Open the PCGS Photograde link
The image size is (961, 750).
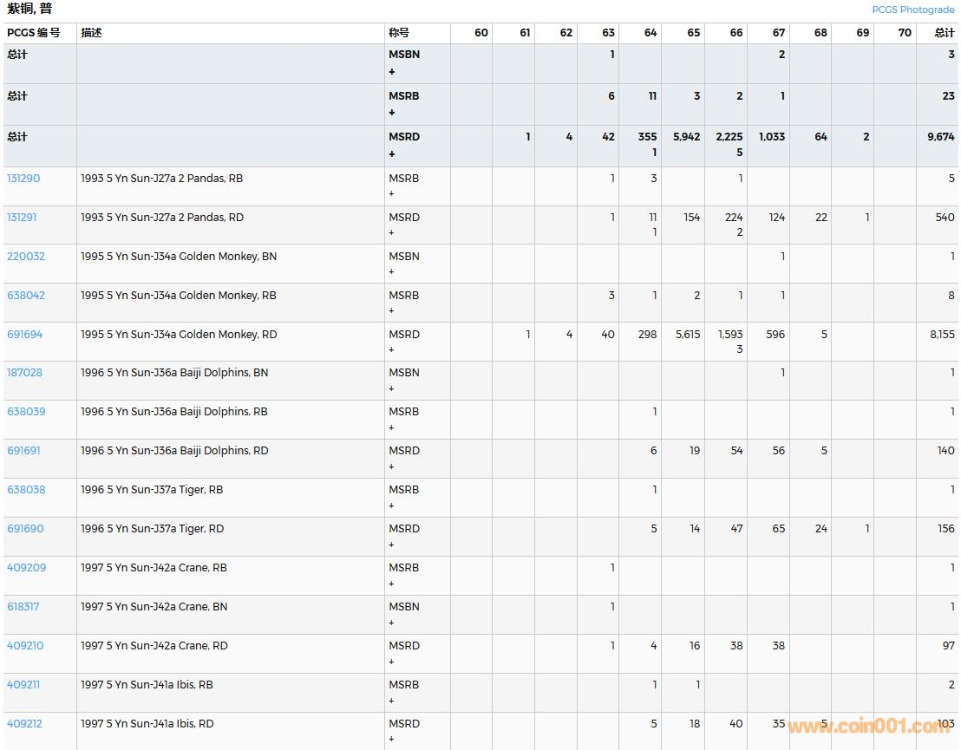912,10
